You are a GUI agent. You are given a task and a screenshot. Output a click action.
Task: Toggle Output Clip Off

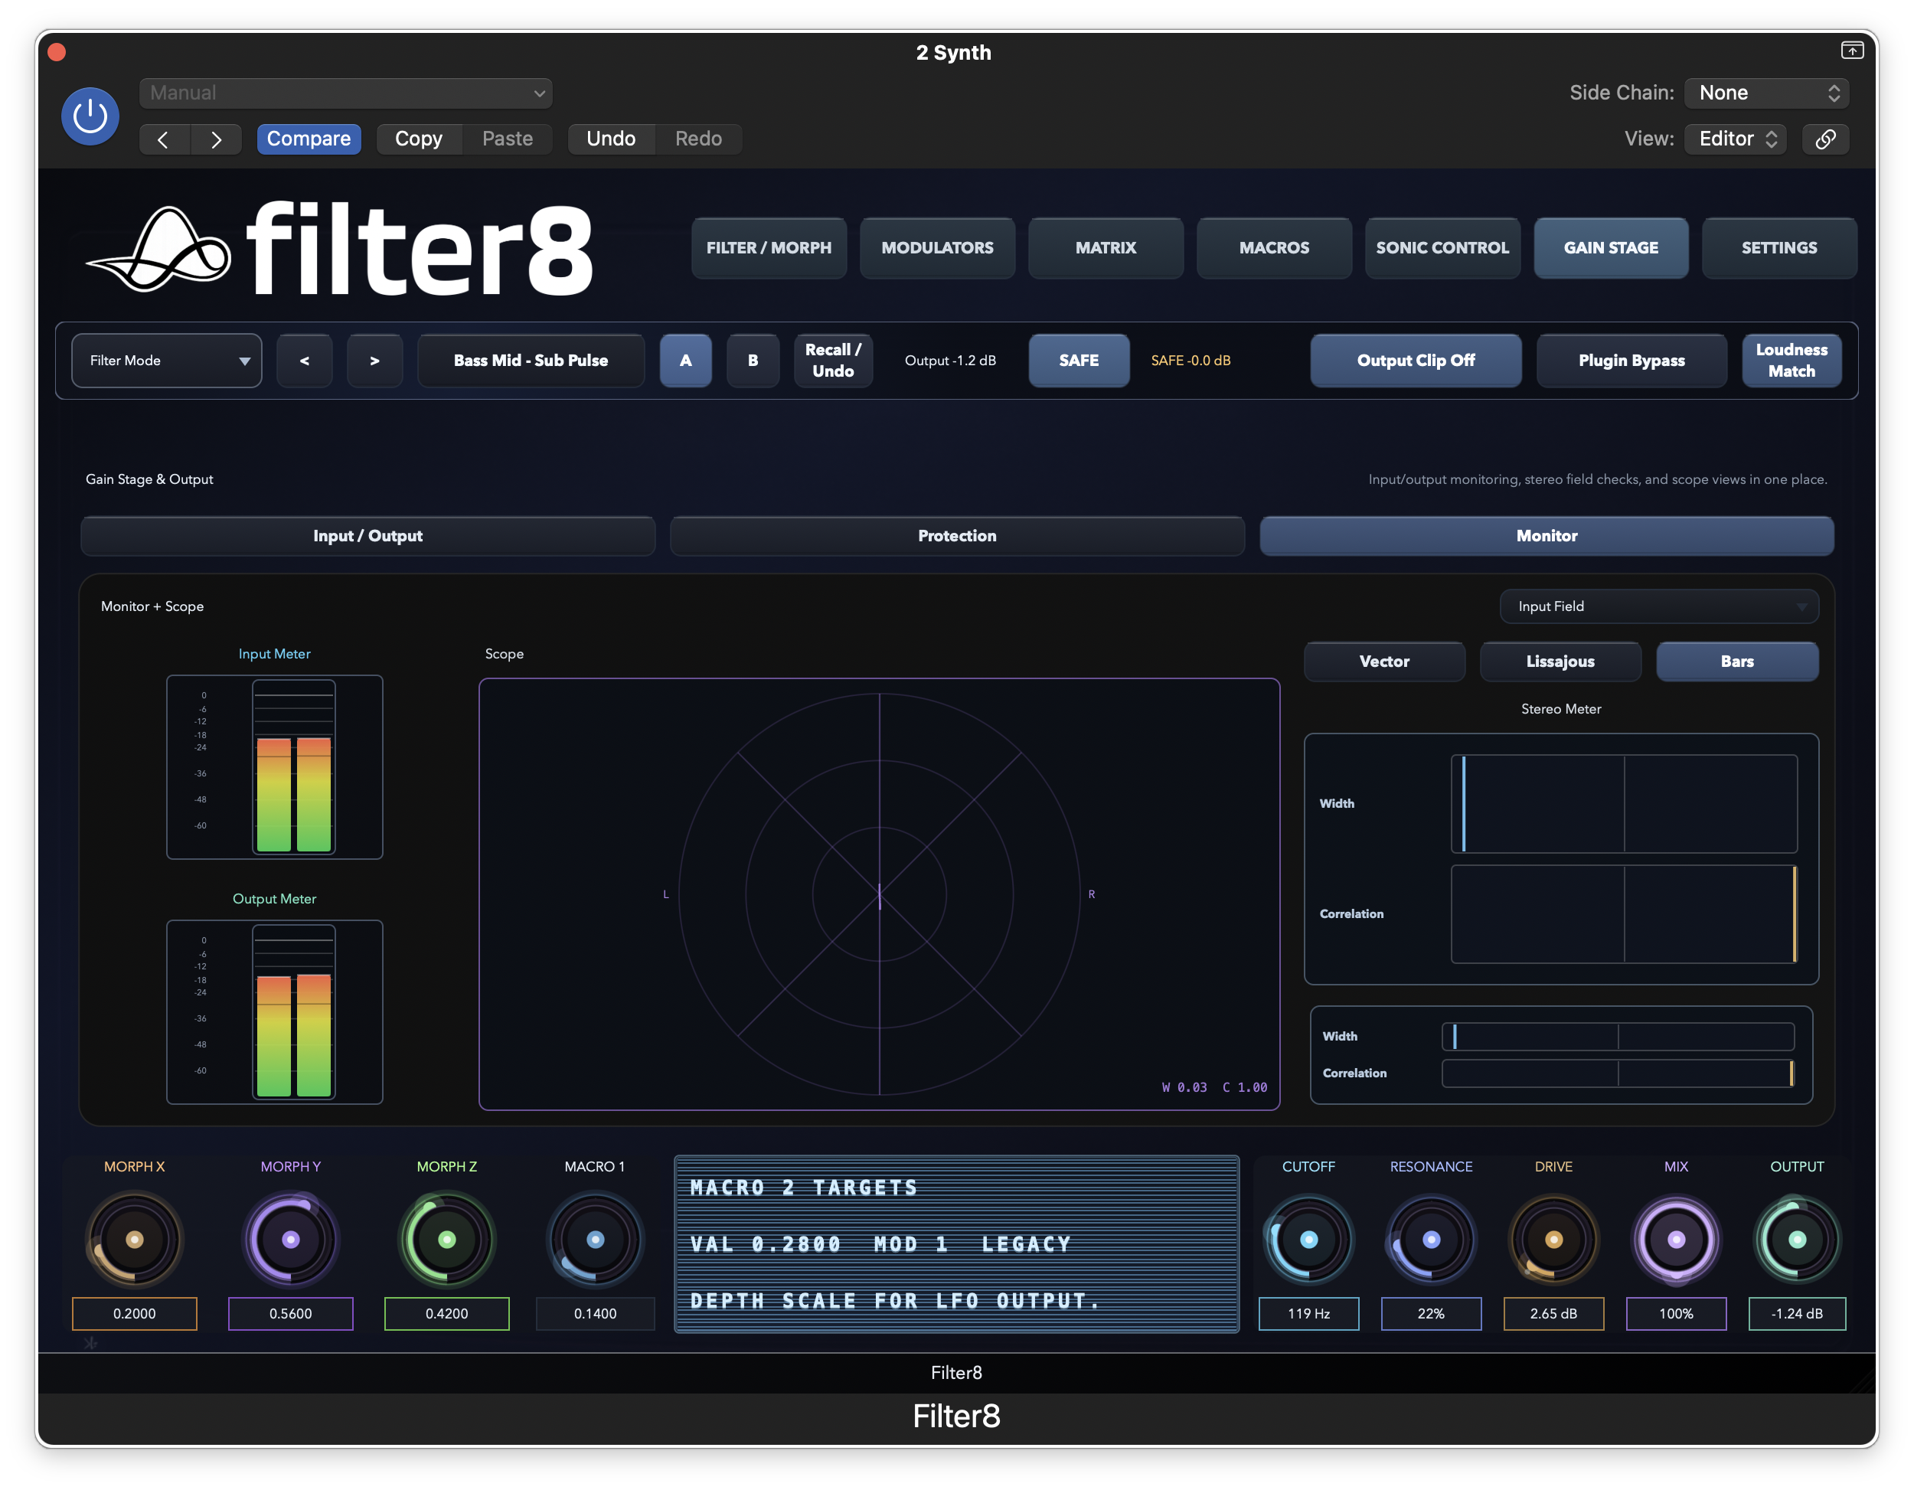[x=1416, y=360]
